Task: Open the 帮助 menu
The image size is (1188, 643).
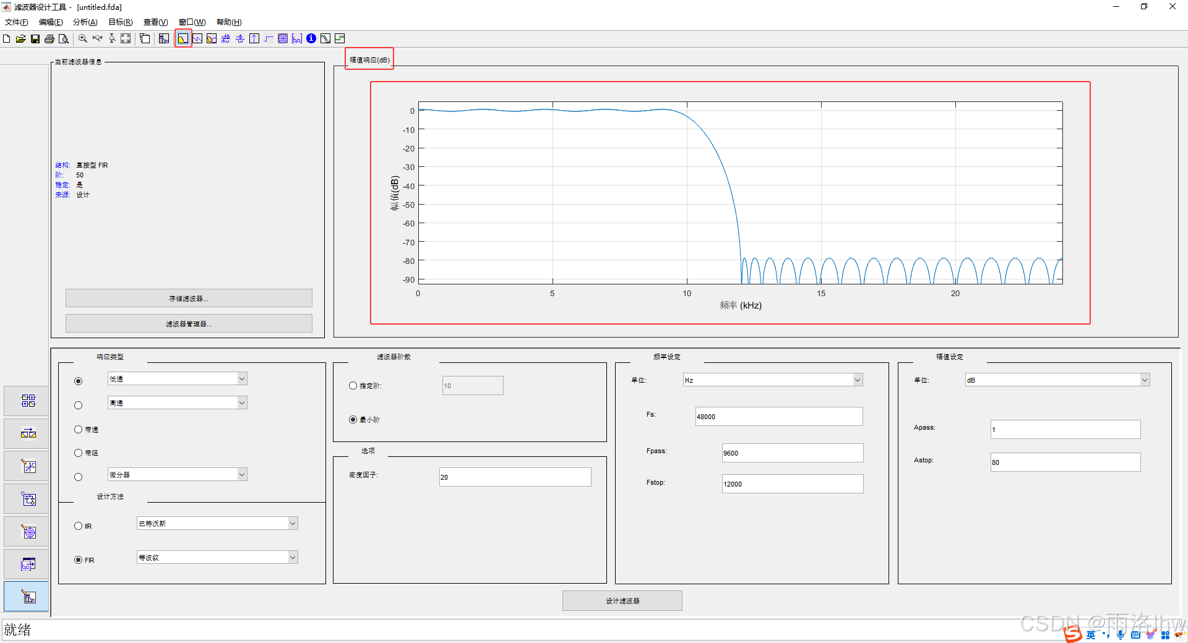Action: tap(229, 22)
